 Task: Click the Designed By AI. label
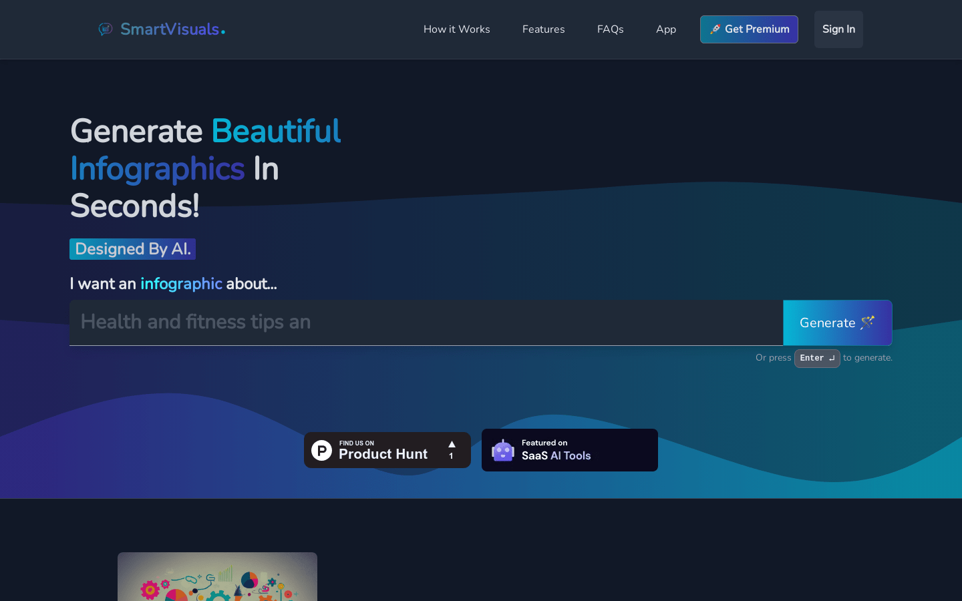[132, 249]
